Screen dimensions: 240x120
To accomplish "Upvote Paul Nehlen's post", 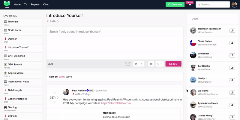I will [54, 93].
